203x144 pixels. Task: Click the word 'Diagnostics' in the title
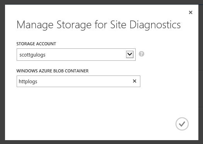155,25
